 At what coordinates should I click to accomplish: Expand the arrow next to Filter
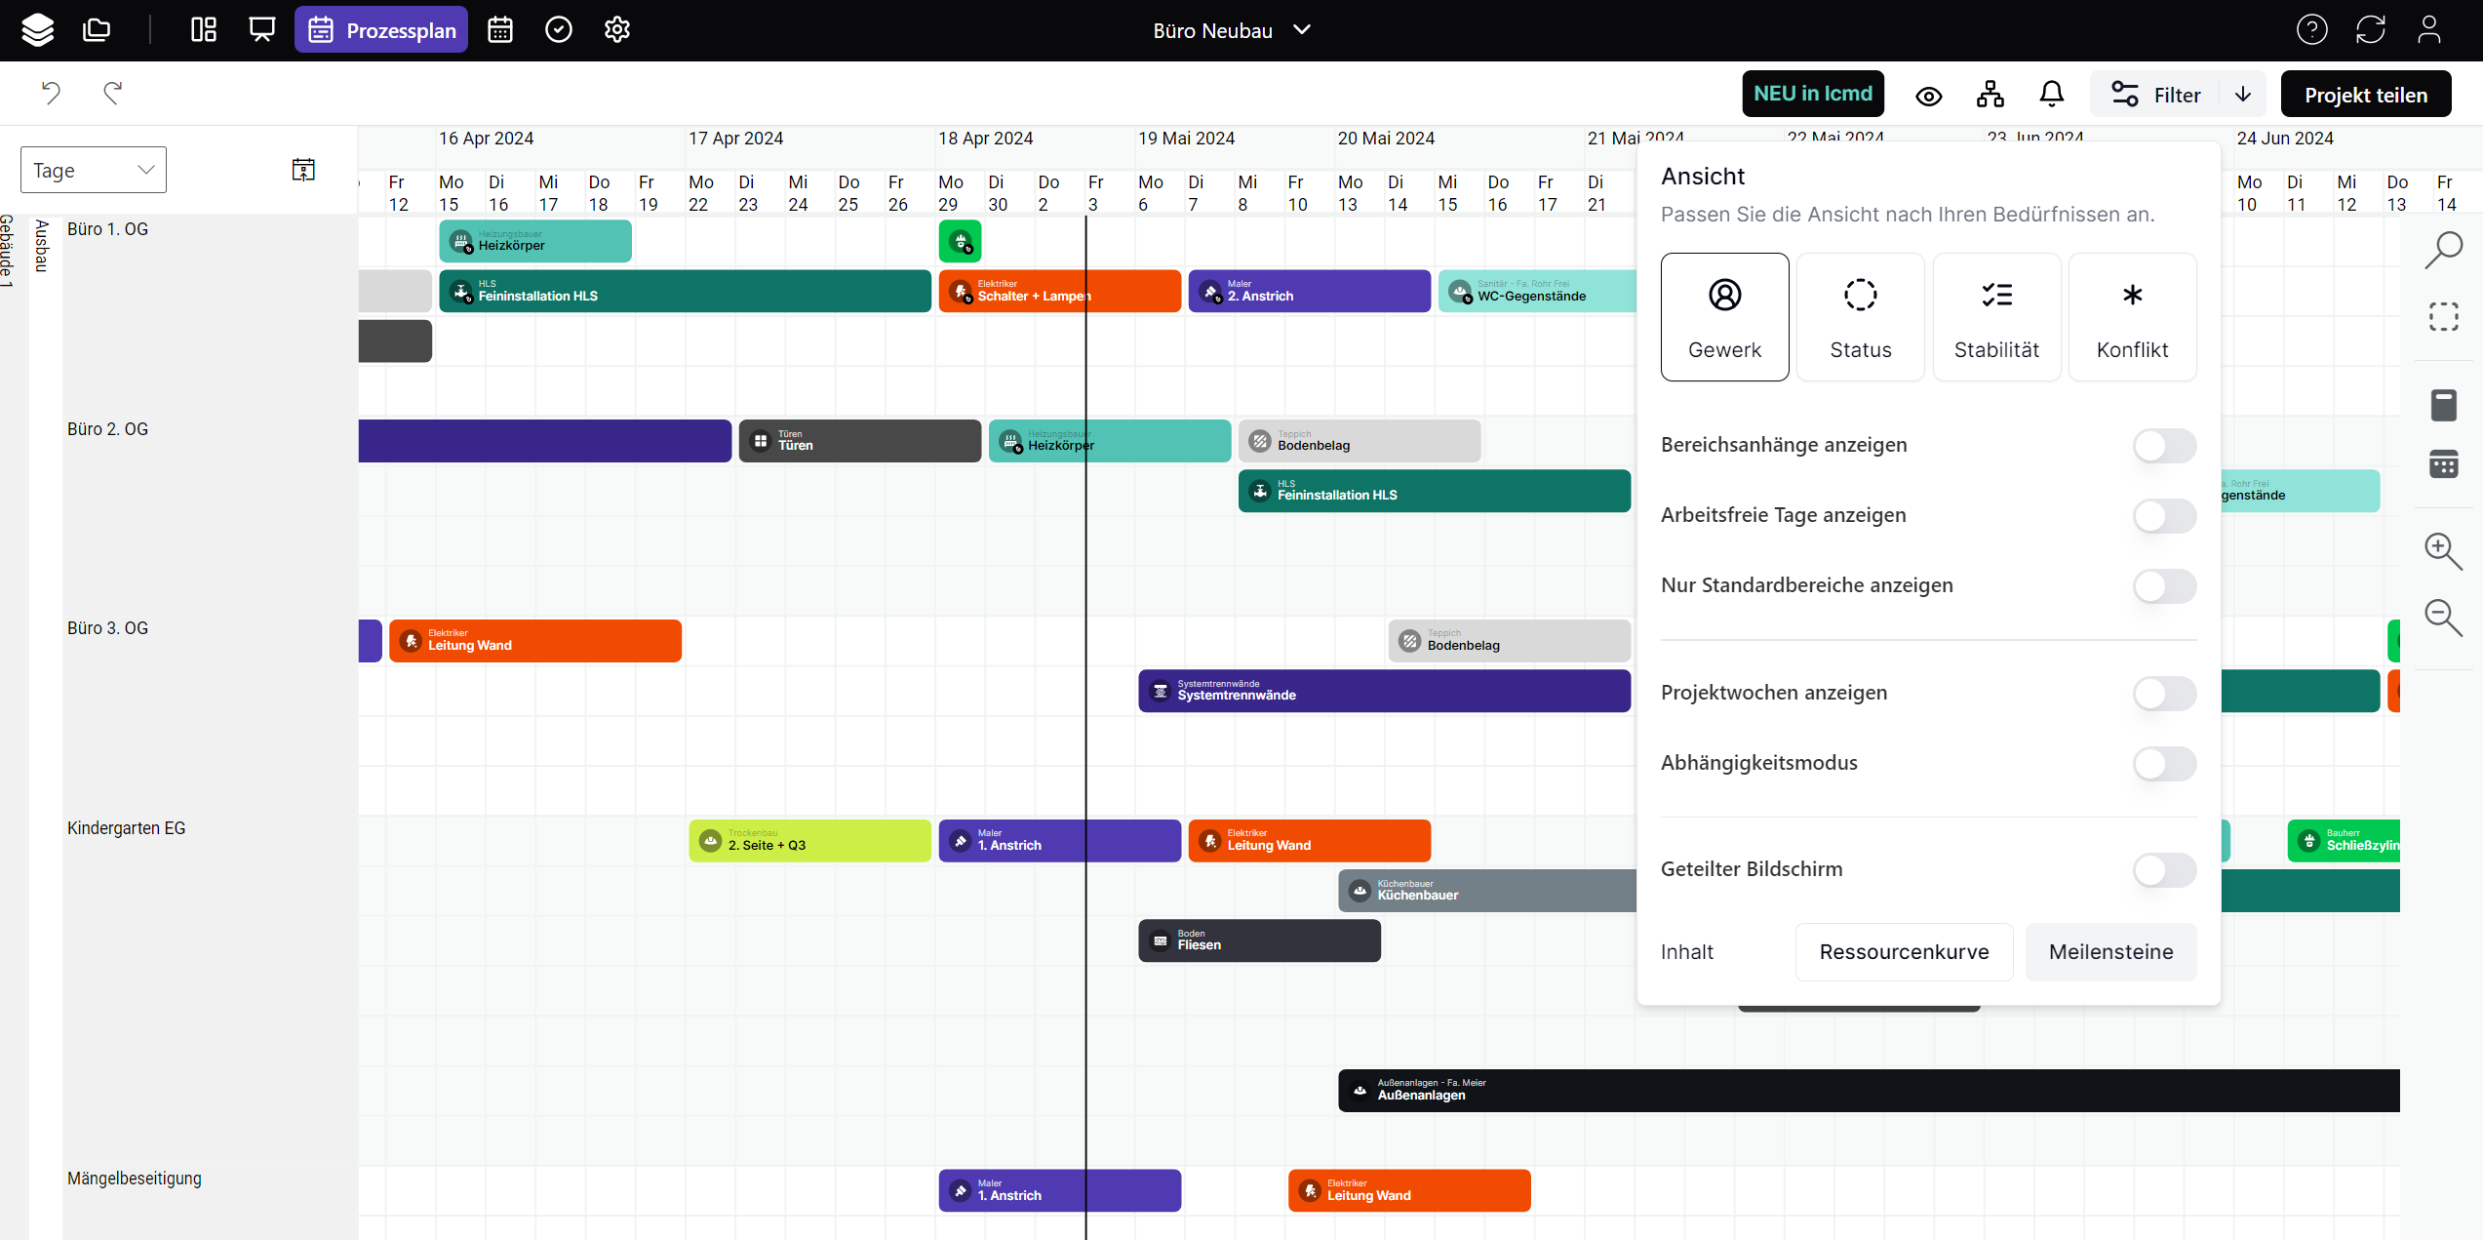[2243, 95]
